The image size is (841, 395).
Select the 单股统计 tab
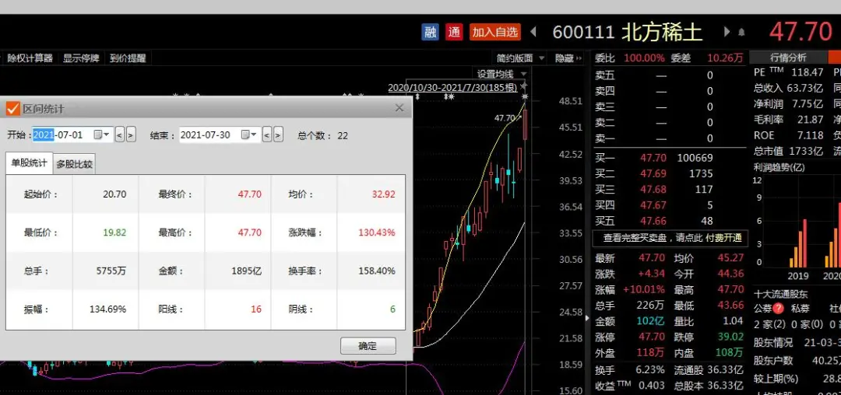pos(29,164)
